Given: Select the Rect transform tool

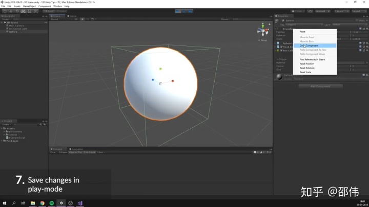Looking at the screenshot, I should tap(29, 11).
